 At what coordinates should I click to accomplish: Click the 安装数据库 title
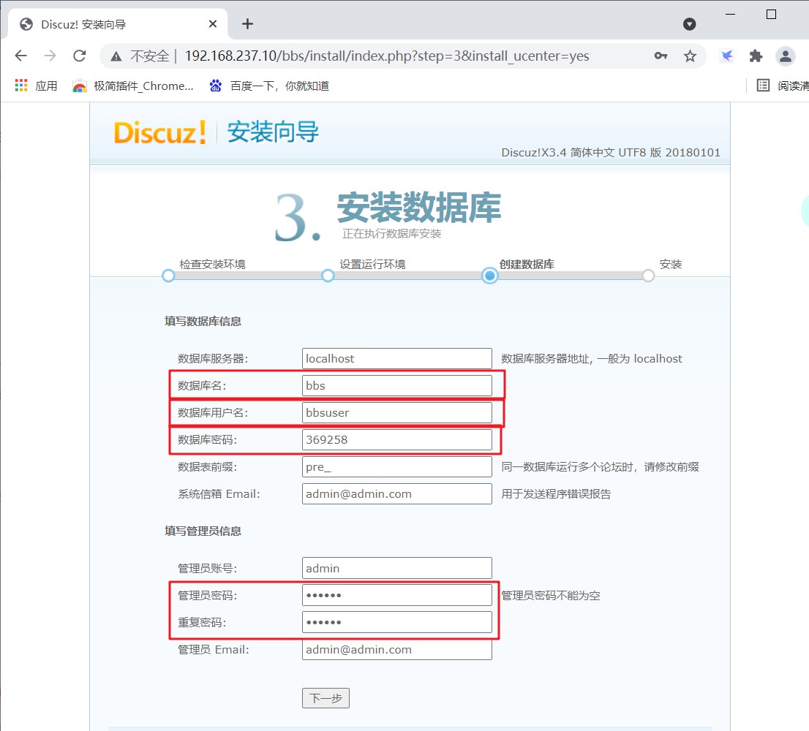point(419,207)
